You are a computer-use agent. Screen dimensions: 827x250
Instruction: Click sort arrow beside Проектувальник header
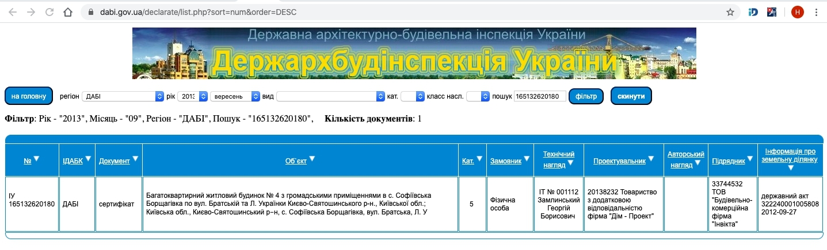(651, 159)
